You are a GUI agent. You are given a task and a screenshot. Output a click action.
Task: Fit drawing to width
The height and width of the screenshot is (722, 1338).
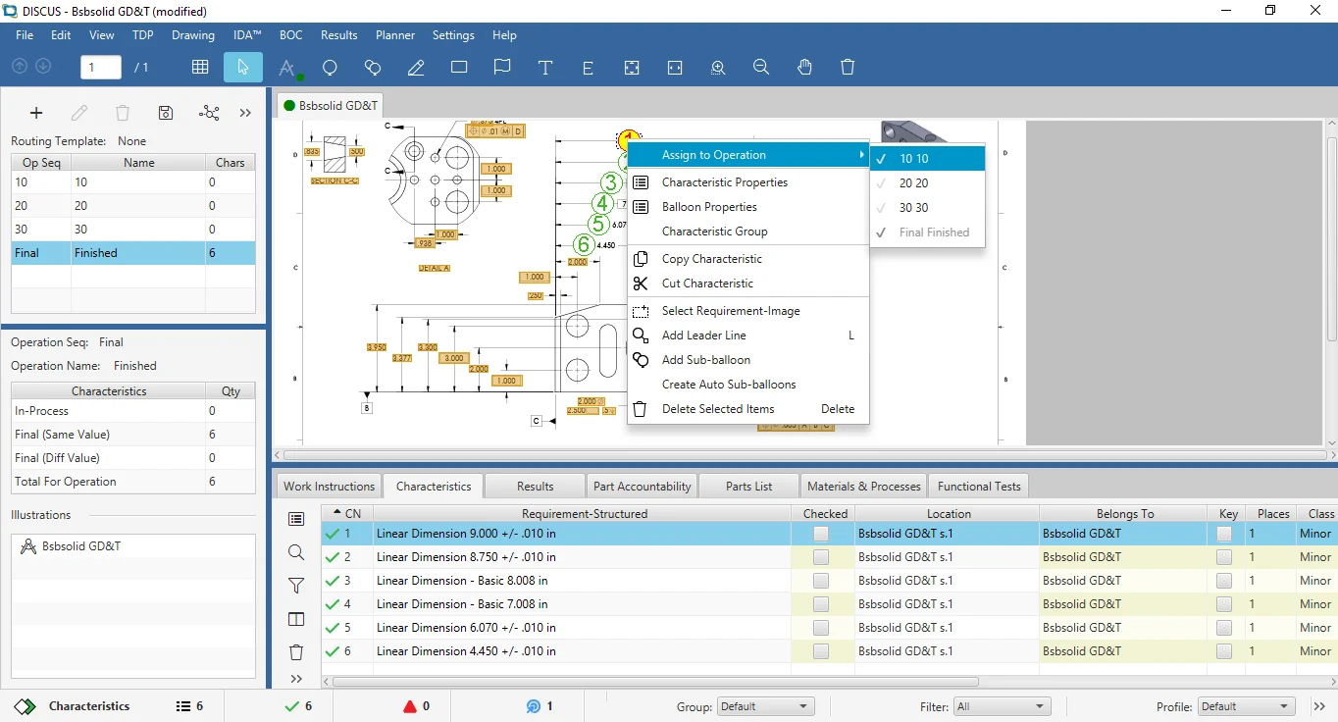click(x=675, y=67)
